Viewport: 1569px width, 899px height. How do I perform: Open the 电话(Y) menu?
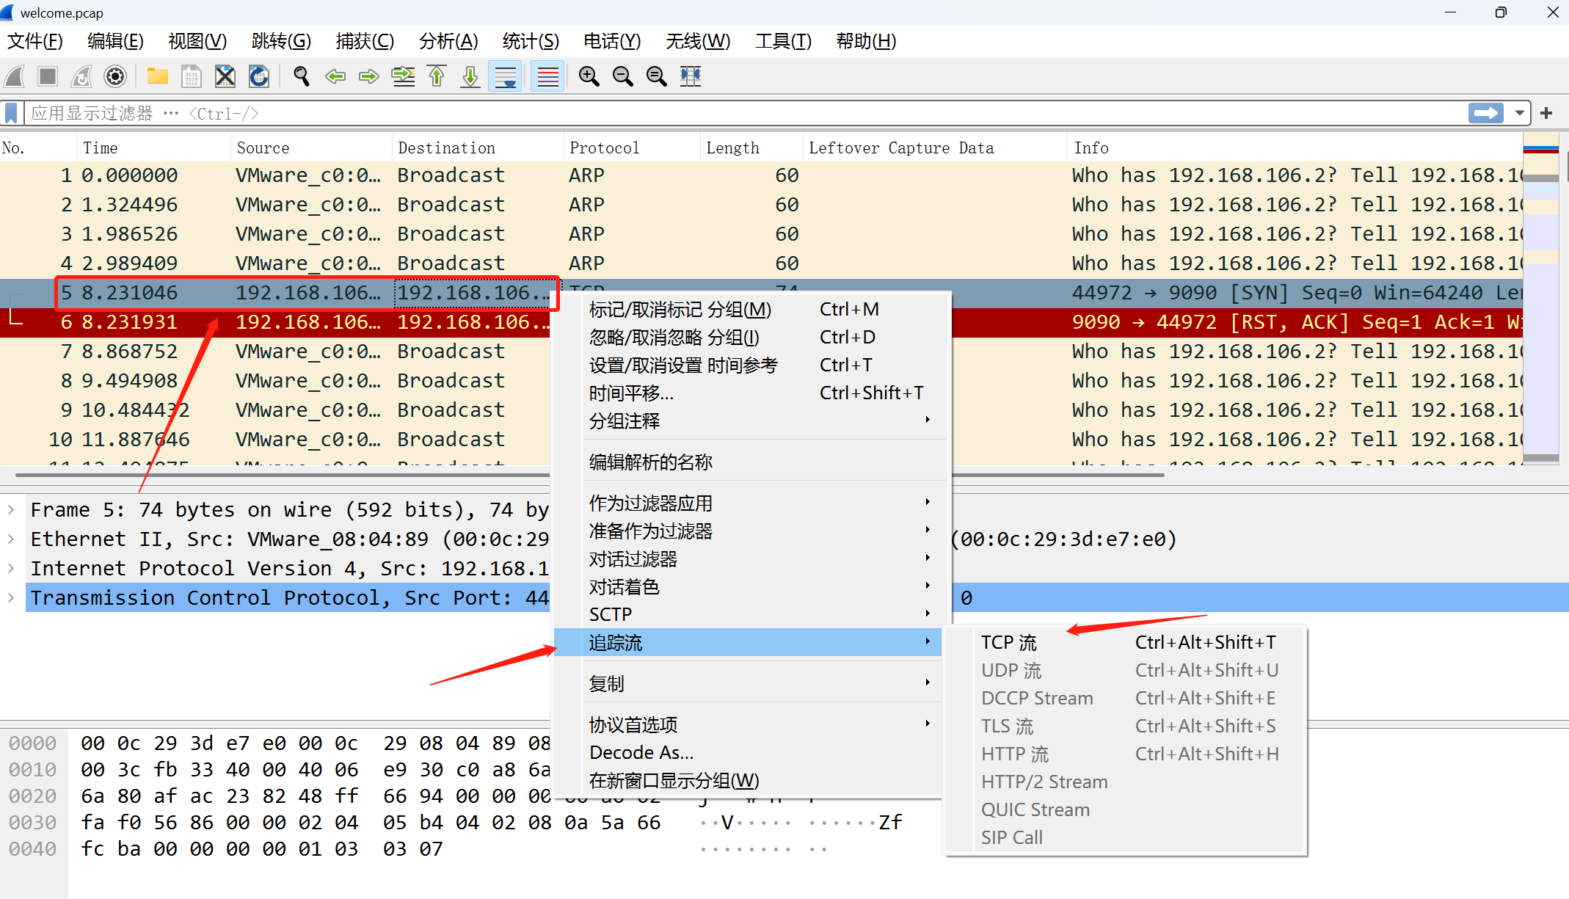point(612,41)
